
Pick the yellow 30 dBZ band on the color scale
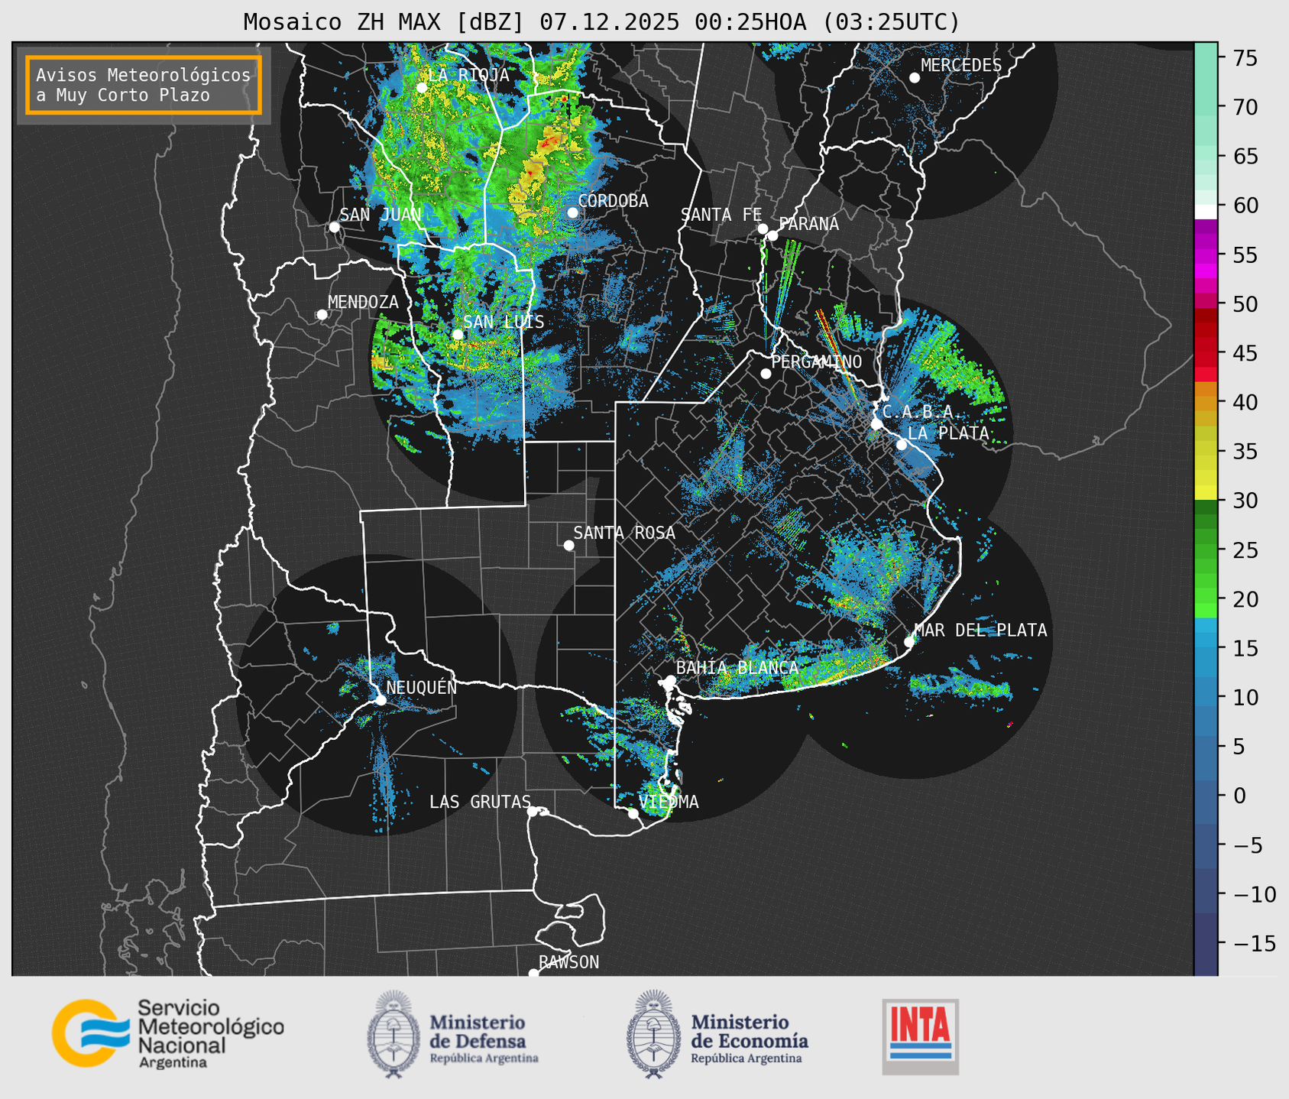pyautogui.click(x=1206, y=493)
